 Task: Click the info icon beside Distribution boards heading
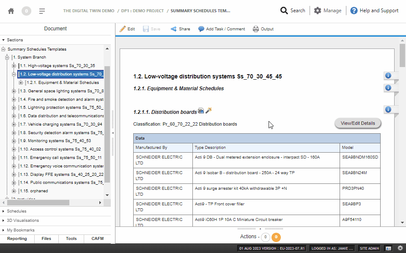click(388, 109)
